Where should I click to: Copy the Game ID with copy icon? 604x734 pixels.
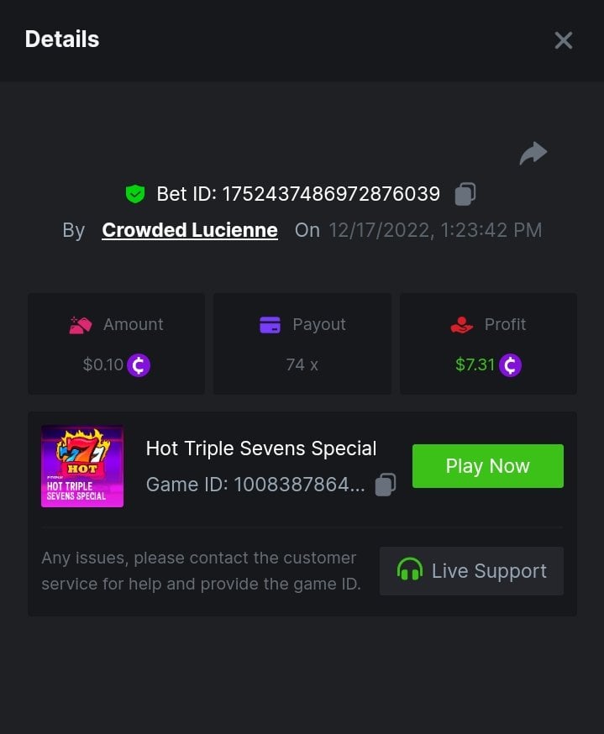tap(386, 485)
